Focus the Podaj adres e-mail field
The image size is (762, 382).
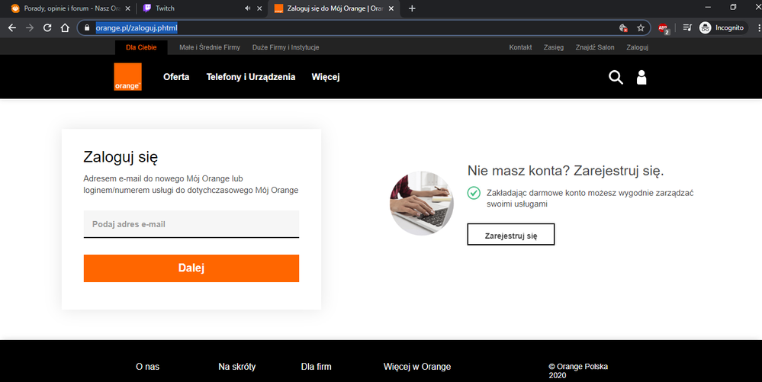(191, 224)
